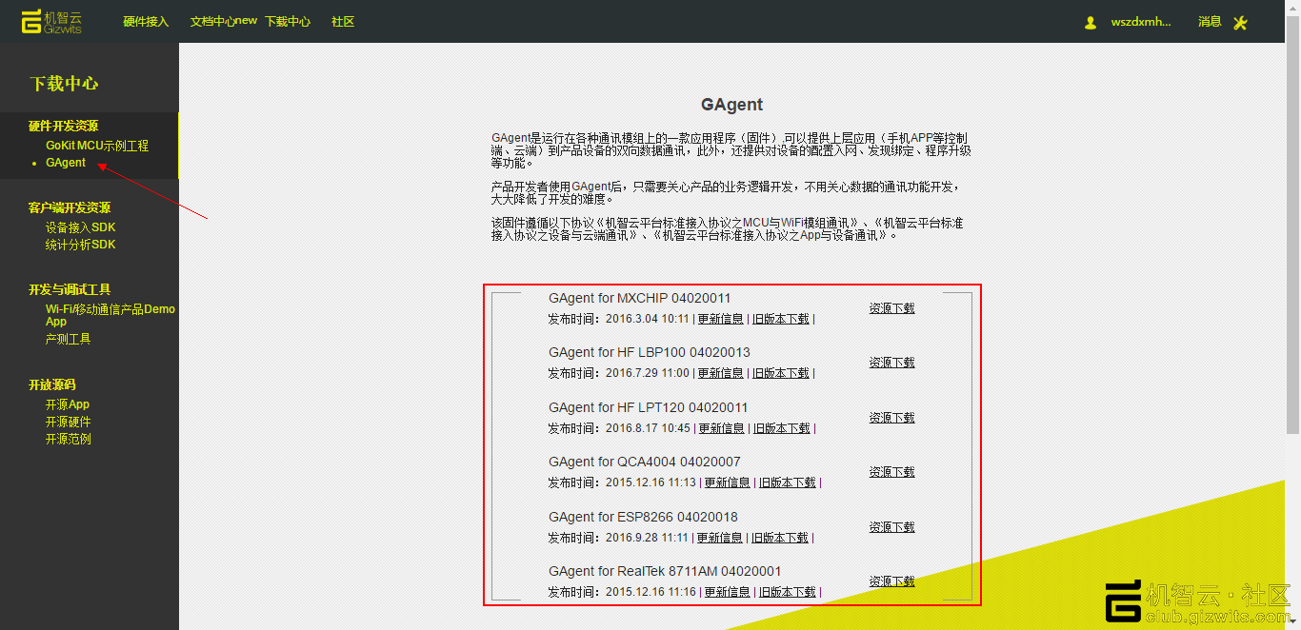Screen dimensions: 1301x630
Task: Click title GAgent for HF LBP100 04020013
Action: click(x=650, y=352)
